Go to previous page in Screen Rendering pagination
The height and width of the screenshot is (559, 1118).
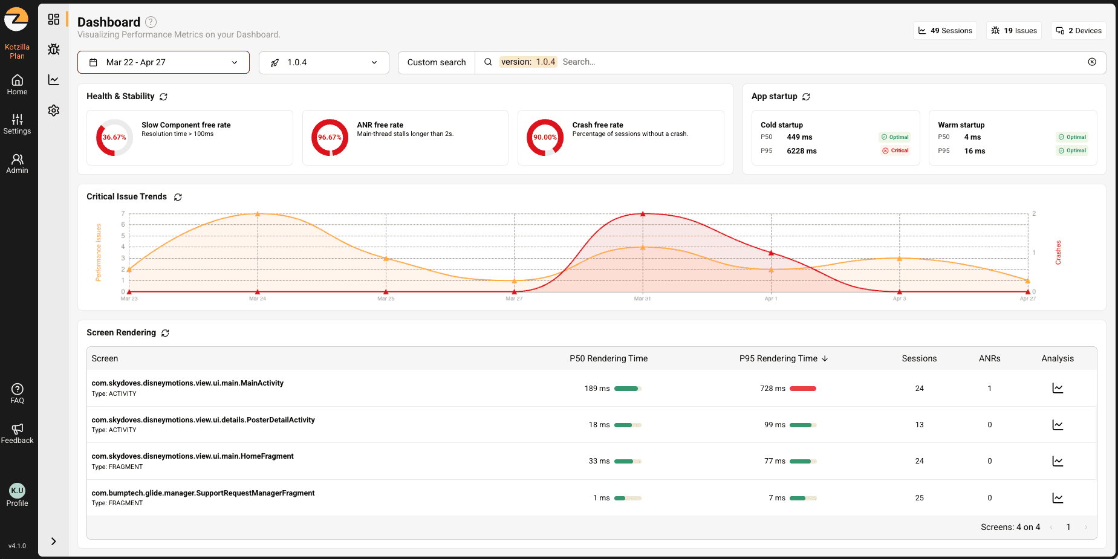pos(1051,527)
